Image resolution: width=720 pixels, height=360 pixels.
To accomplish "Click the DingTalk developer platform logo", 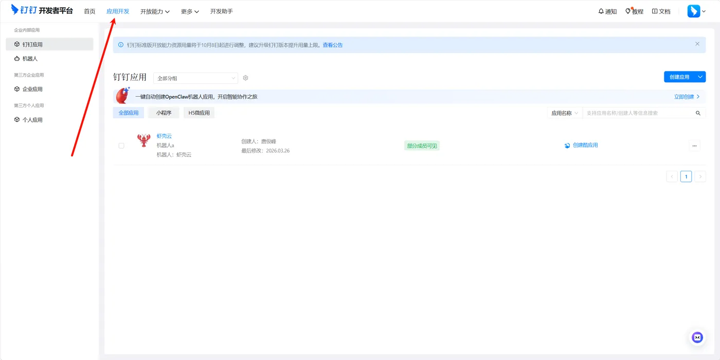I will pos(42,10).
